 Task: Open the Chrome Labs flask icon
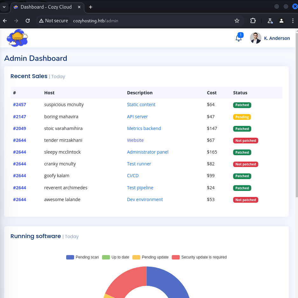(270, 21)
